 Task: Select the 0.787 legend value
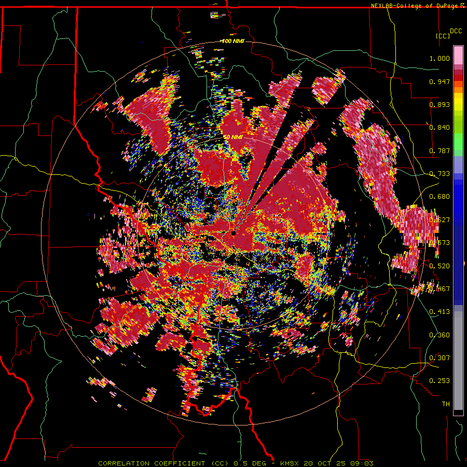coord(439,150)
